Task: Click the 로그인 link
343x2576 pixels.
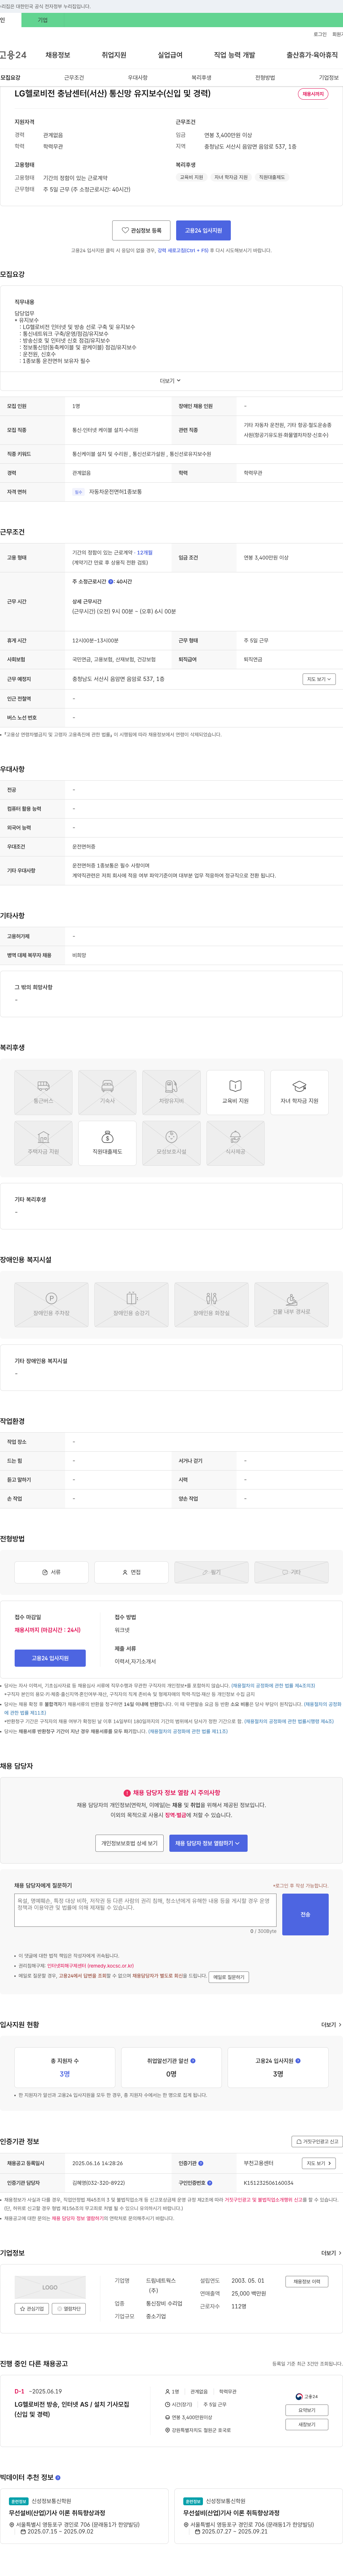Action: pos(320,34)
